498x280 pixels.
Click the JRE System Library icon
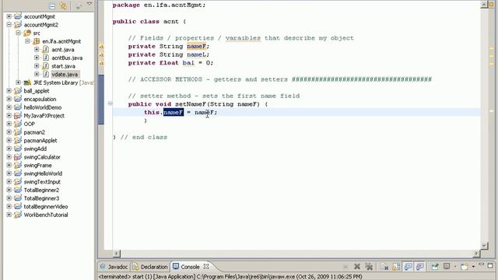[x=27, y=82]
